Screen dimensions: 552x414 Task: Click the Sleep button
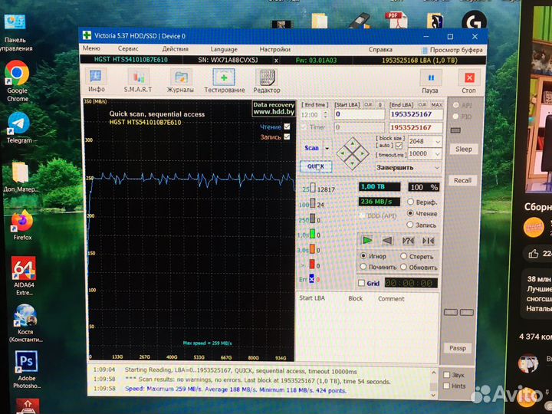pos(463,149)
